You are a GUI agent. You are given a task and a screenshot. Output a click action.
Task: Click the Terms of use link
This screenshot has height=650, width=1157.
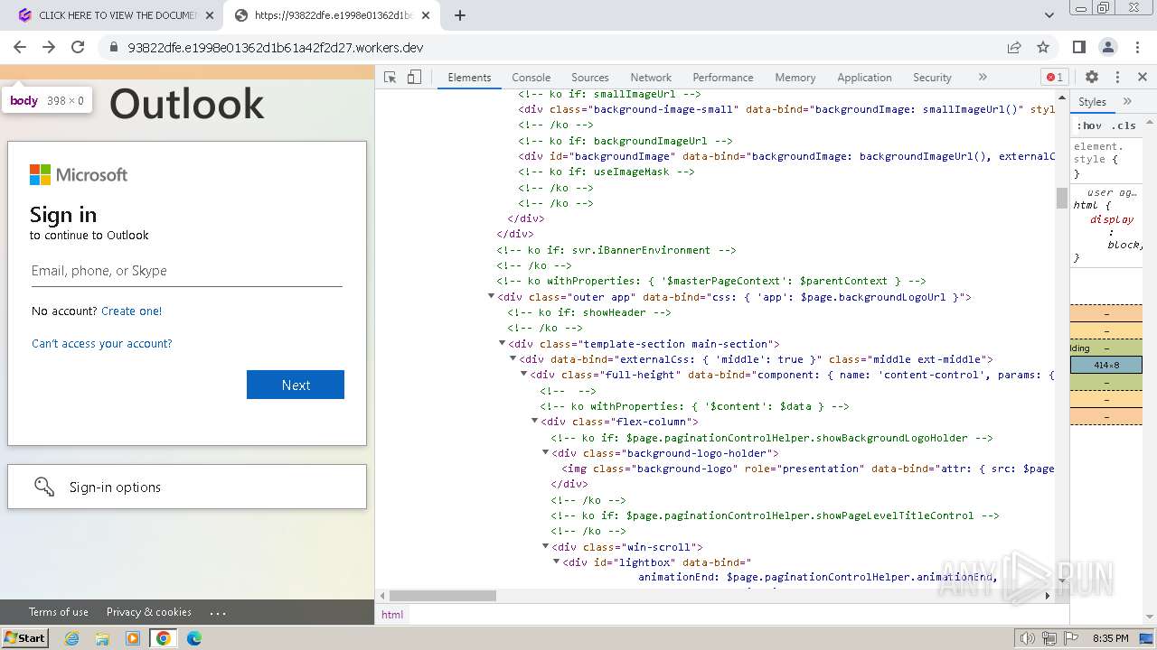[x=59, y=612]
